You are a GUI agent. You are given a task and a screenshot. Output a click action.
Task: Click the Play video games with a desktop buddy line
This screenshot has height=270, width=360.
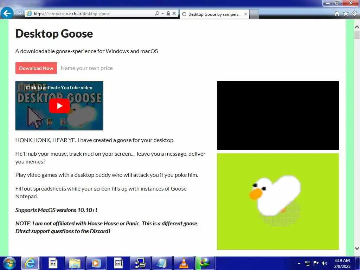tap(107, 175)
